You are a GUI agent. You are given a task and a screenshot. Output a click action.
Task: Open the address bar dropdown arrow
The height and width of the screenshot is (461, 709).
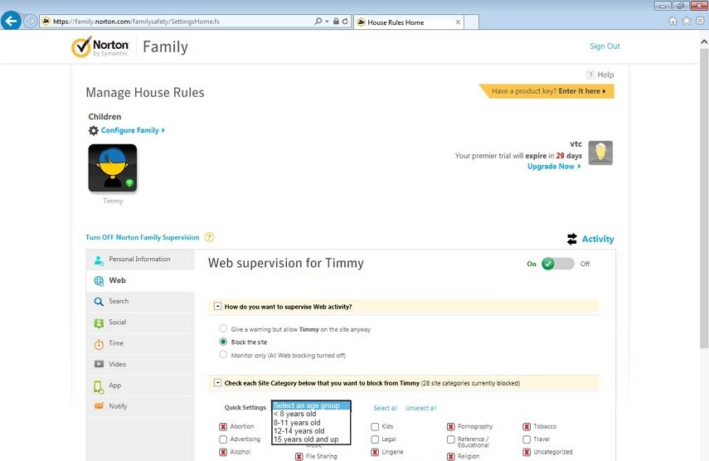point(327,22)
